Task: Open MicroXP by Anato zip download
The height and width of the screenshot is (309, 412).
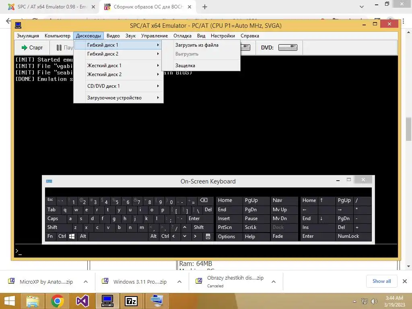Action: 46,282
